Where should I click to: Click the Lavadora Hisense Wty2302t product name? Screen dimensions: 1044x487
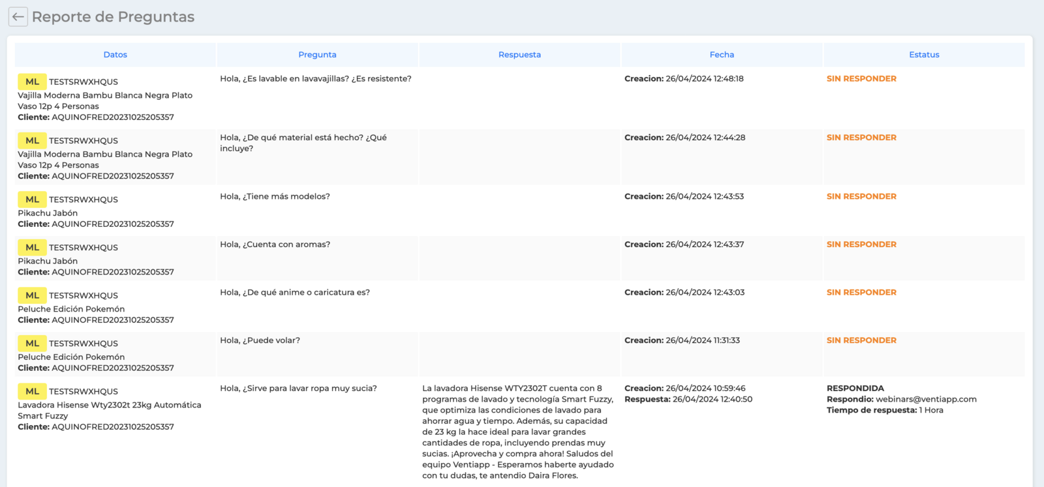pos(110,410)
